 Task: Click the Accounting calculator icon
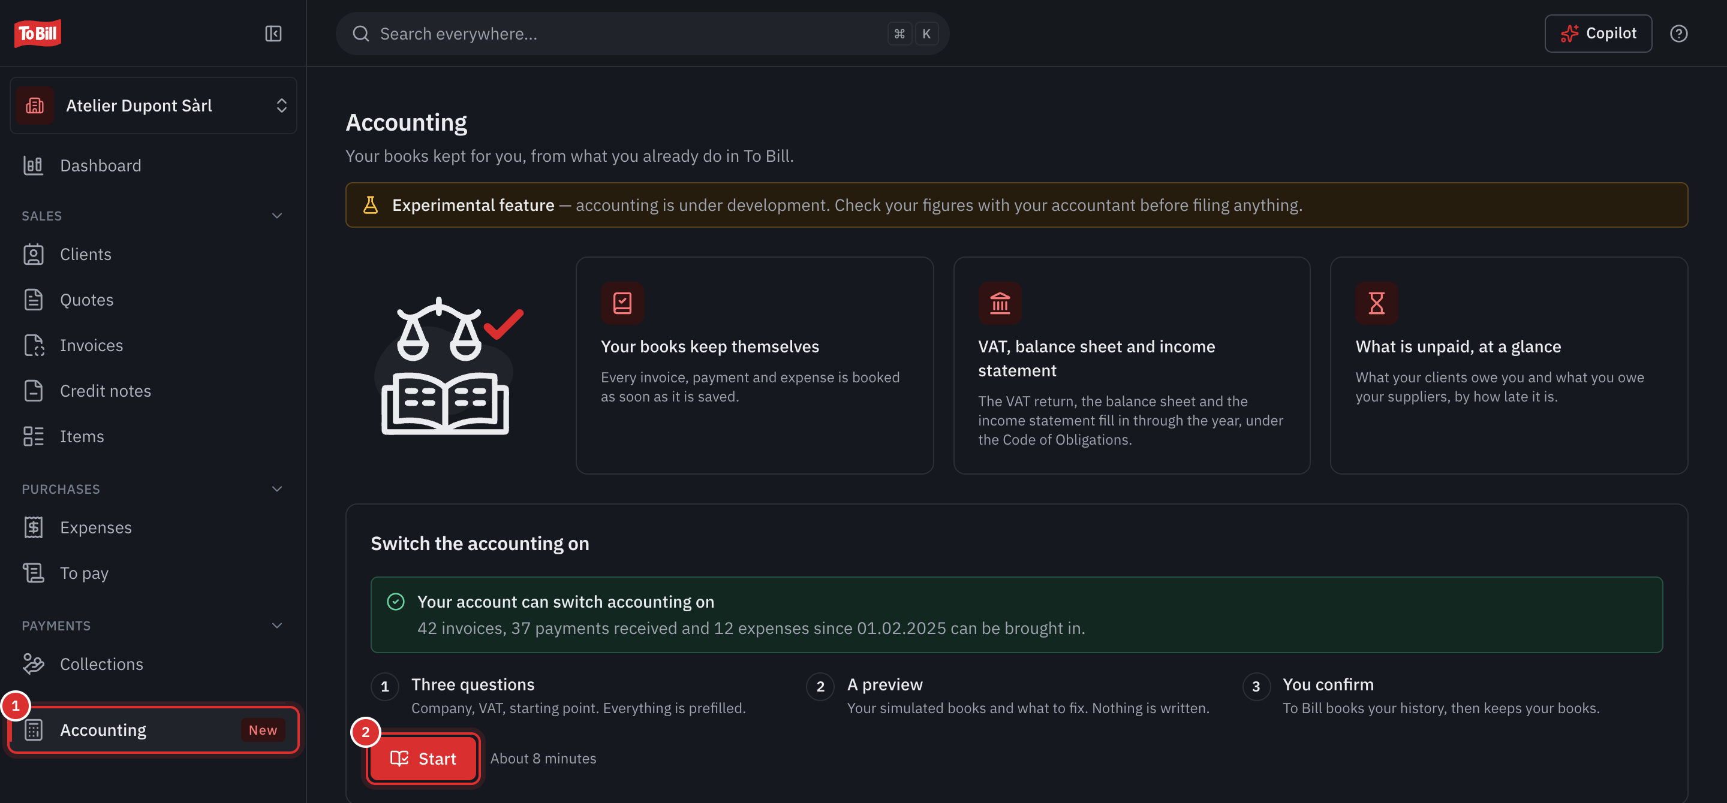click(x=33, y=730)
